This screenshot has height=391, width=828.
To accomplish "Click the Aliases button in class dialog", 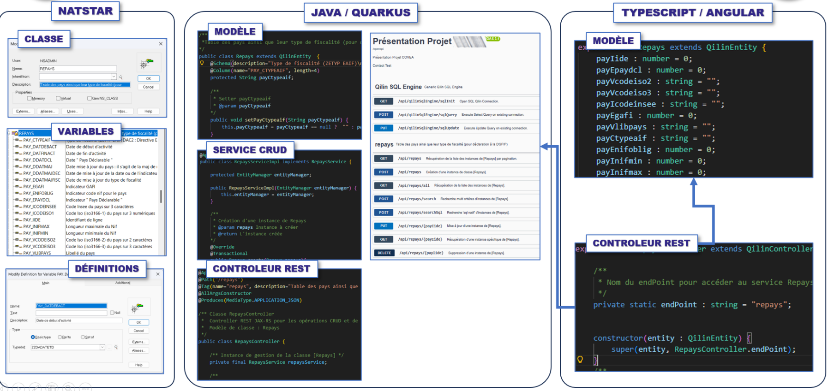I will (x=47, y=111).
